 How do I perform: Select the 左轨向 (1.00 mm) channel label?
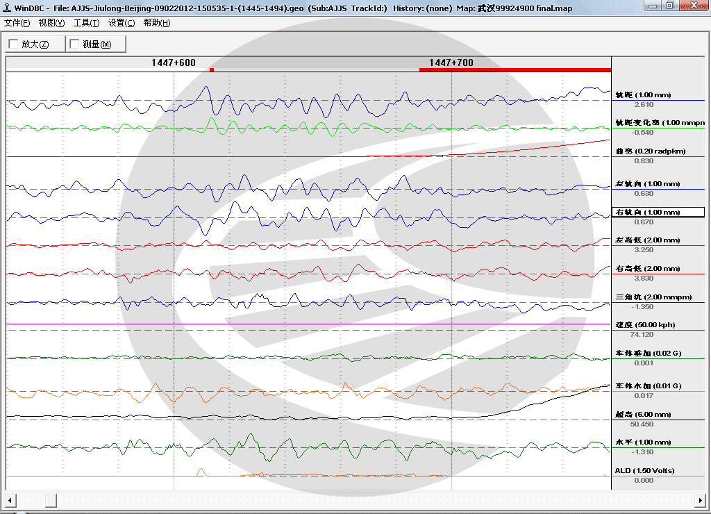(648, 184)
